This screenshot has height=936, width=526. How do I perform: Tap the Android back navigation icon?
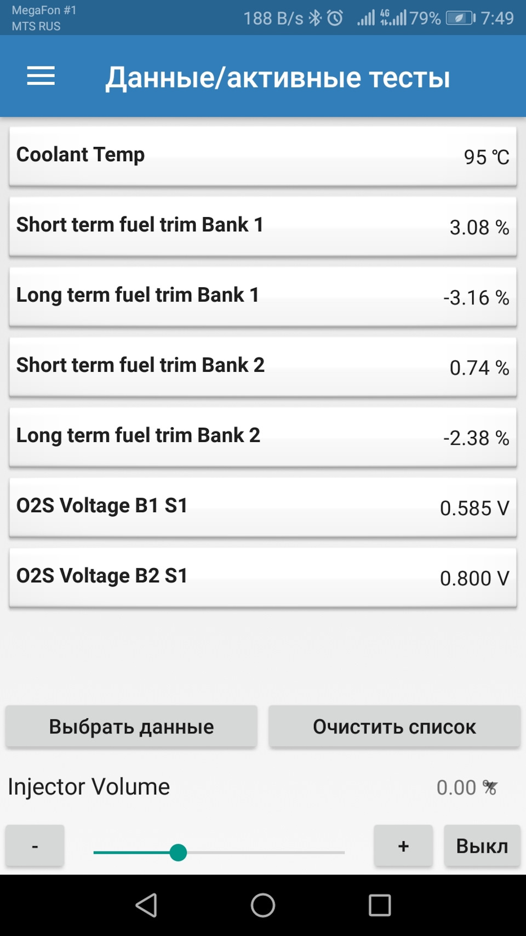click(x=146, y=905)
